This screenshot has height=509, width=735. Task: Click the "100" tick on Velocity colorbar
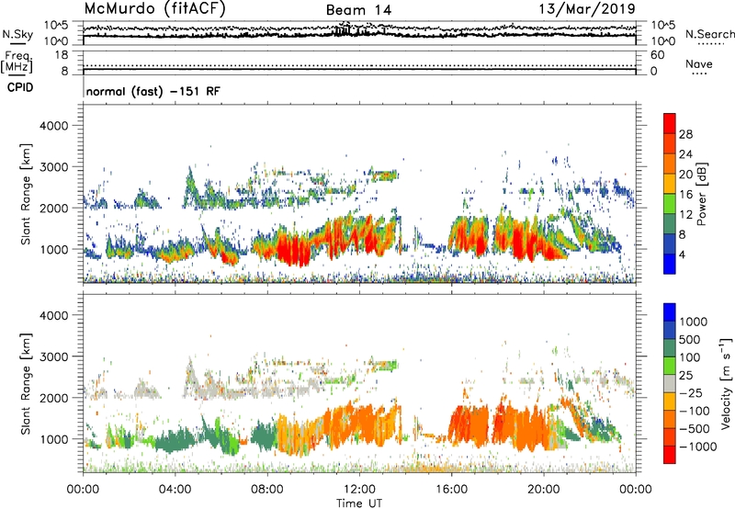tap(690, 357)
